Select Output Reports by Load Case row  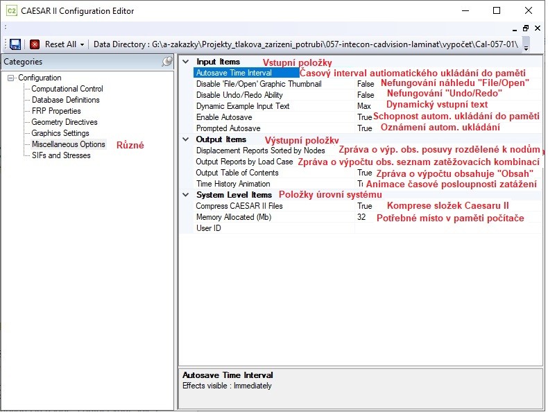(x=368, y=162)
